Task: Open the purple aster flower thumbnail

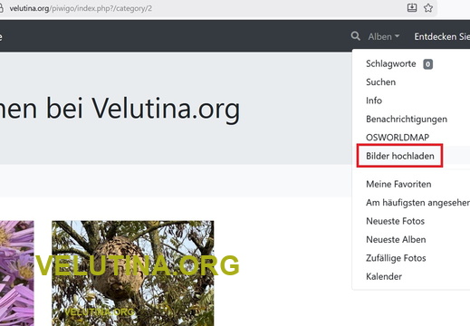Action: [17, 273]
